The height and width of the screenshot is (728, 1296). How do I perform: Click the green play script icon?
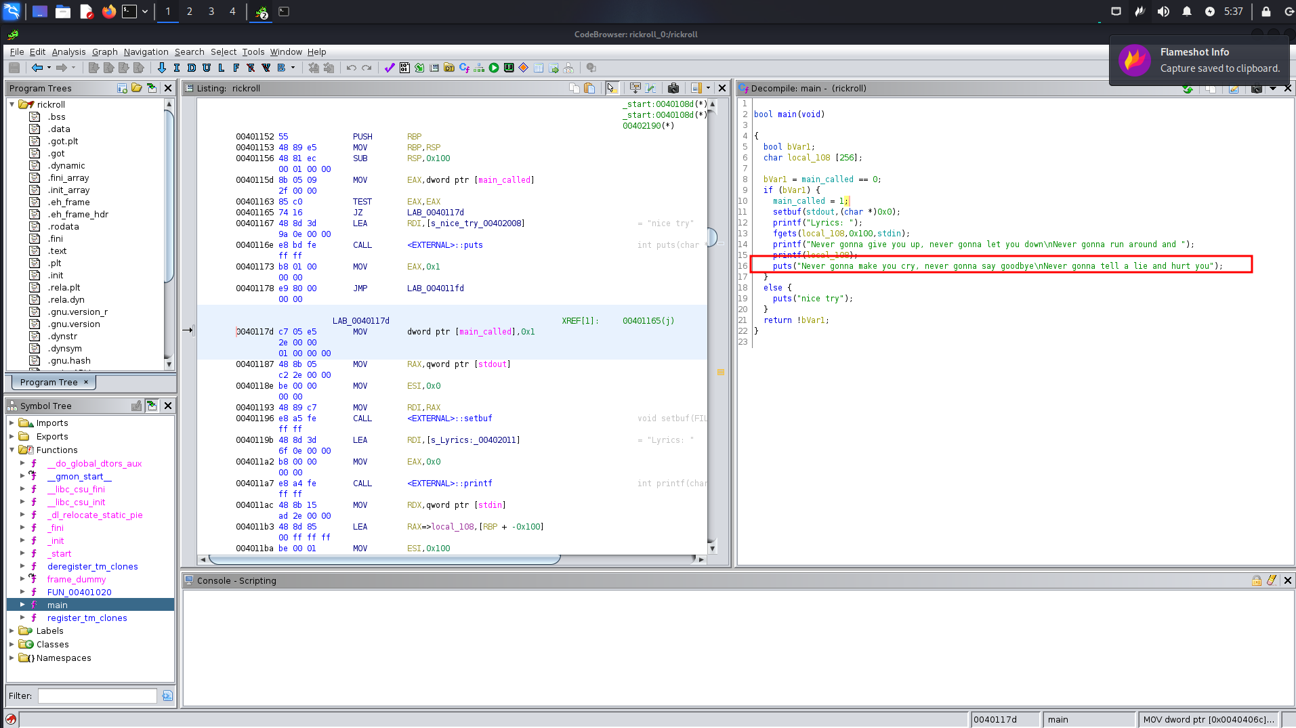(494, 68)
